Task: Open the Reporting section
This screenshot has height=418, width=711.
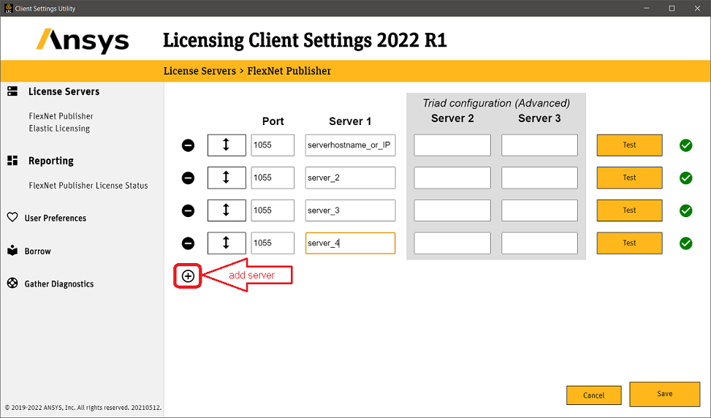Action: [x=51, y=161]
